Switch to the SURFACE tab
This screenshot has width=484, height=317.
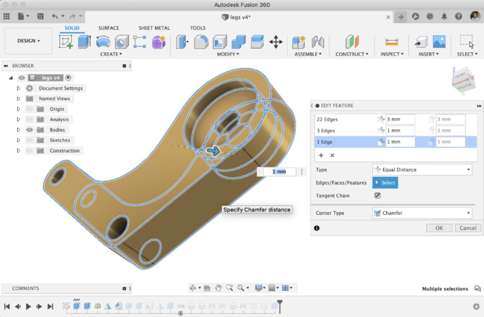click(x=109, y=28)
